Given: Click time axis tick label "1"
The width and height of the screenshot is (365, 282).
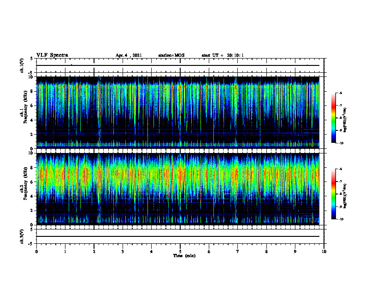Looking at the screenshot, I should pos(65,252).
